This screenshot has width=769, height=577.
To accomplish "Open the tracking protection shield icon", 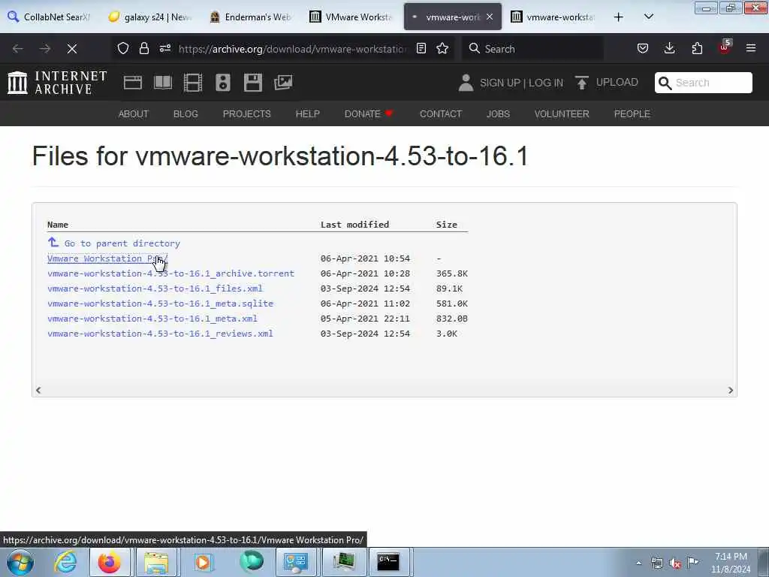I will [x=123, y=48].
